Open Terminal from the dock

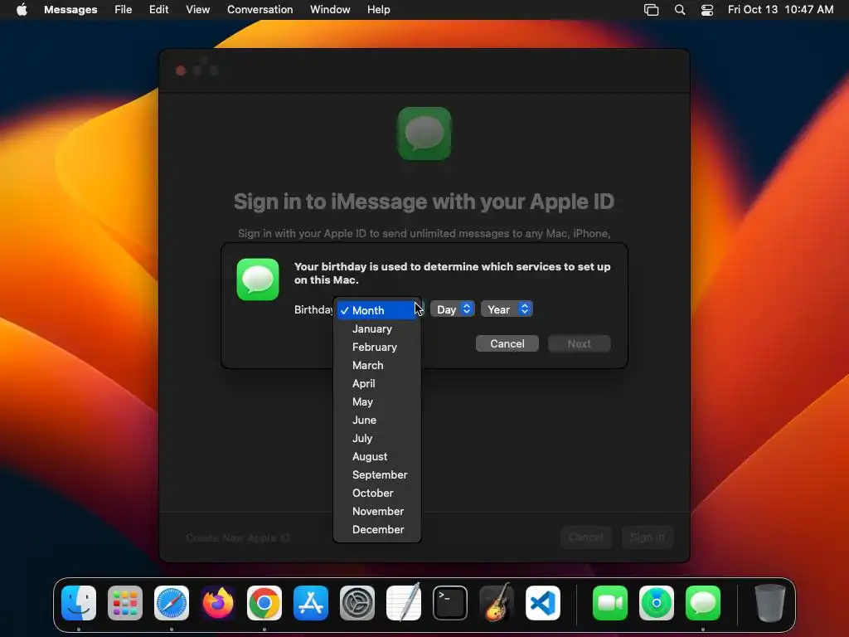point(450,603)
